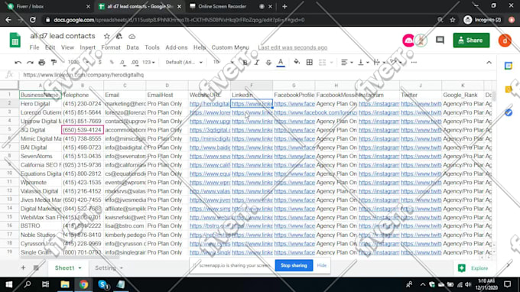Click the Print icon
The image size is (520, 292).
click(42, 63)
